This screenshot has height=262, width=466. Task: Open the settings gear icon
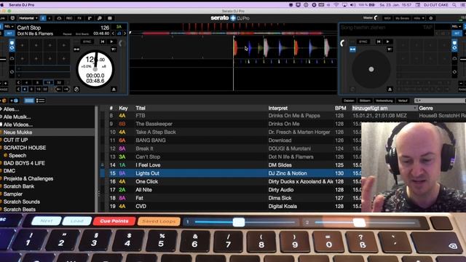pos(431,18)
